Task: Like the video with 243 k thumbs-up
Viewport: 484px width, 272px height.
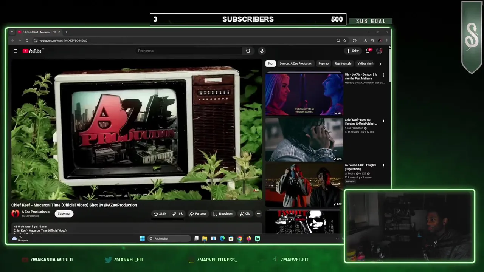Action: pos(160,213)
